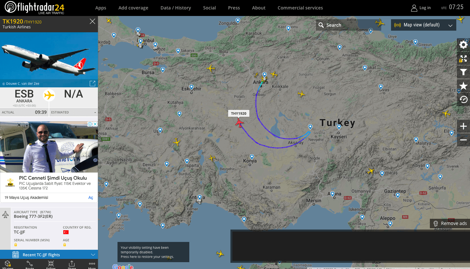Open the Data / History menu
The height and width of the screenshot is (269, 470).
176,8
